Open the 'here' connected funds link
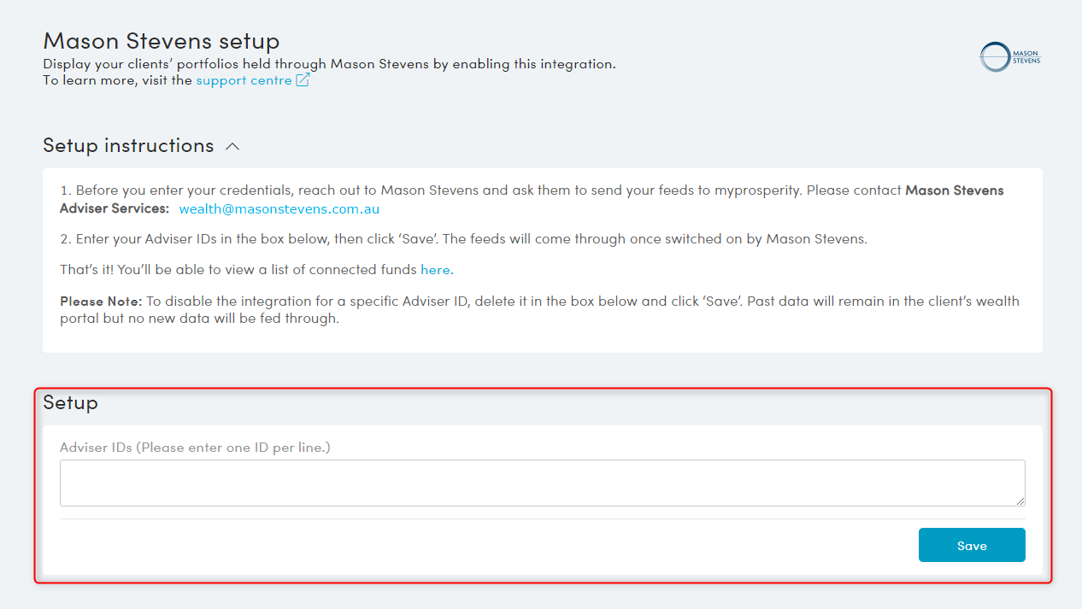The image size is (1082, 609). pos(435,269)
